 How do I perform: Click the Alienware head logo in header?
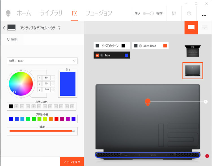pyautogui.click(x=8, y=13)
